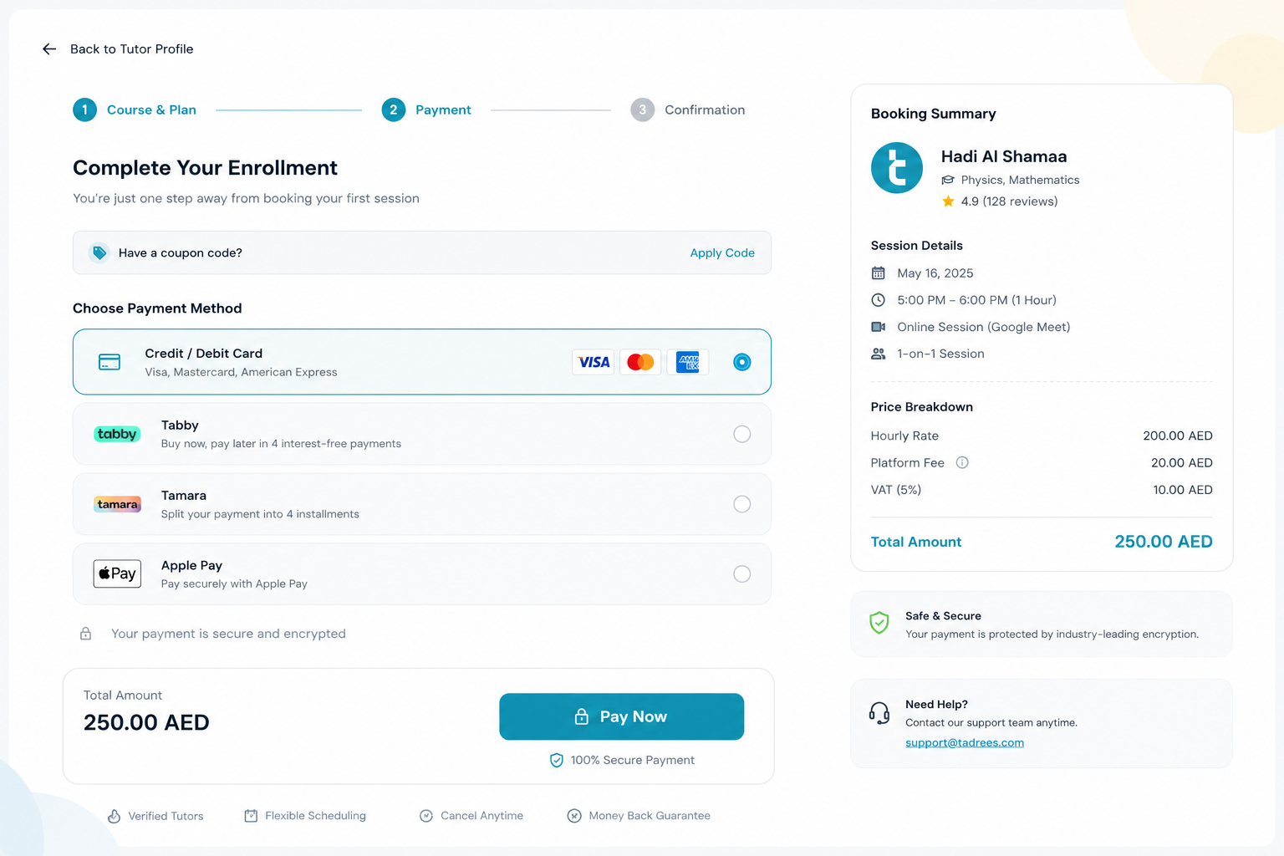This screenshot has width=1284, height=856.
Task: Click the tutor profile avatar
Action: pos(897,168)
